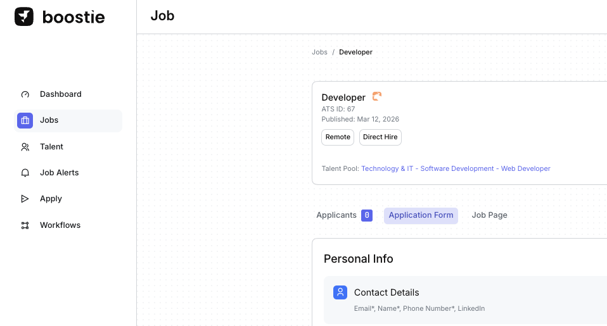Screen dimensions: 607x326
Task: Open Job Alerts from sidebar menu
Action: [x=60, y=173]
